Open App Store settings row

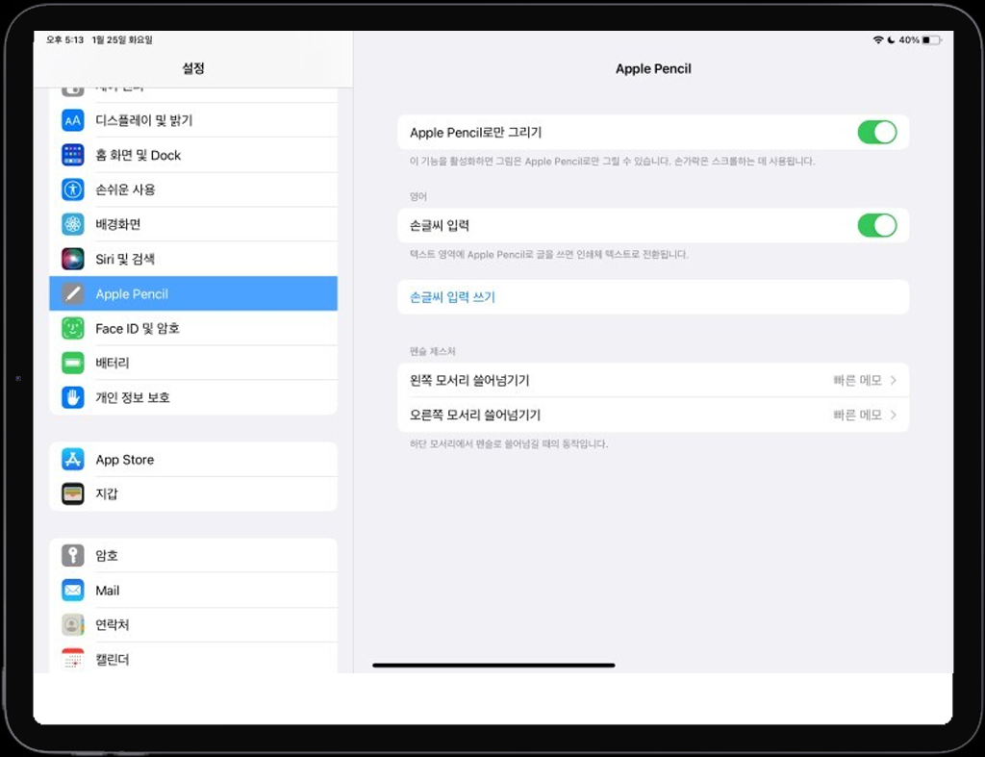pyautogui.click(x=193, y=459)
